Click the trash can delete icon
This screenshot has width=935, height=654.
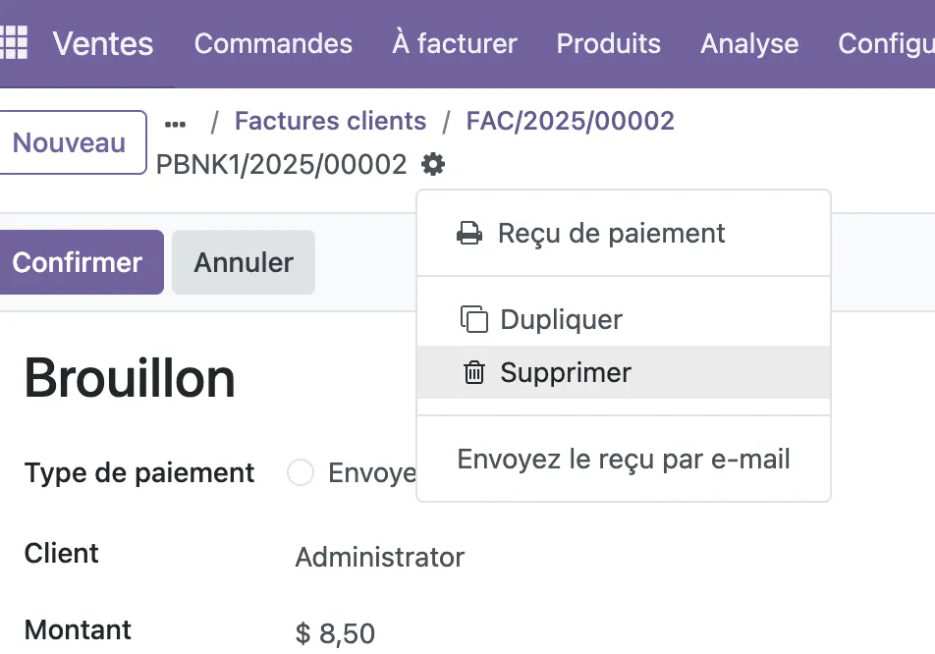(474, 372)
